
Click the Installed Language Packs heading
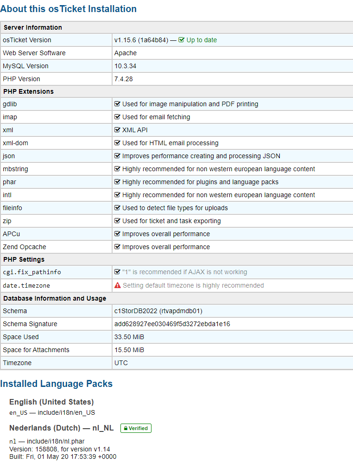[57, 384]
